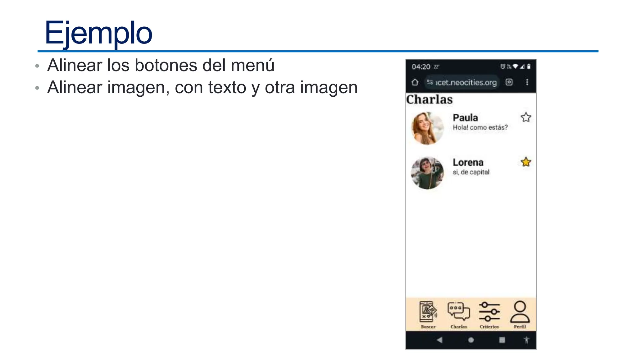
Task: Tap the browser home icon
Action: coord(415,82)
